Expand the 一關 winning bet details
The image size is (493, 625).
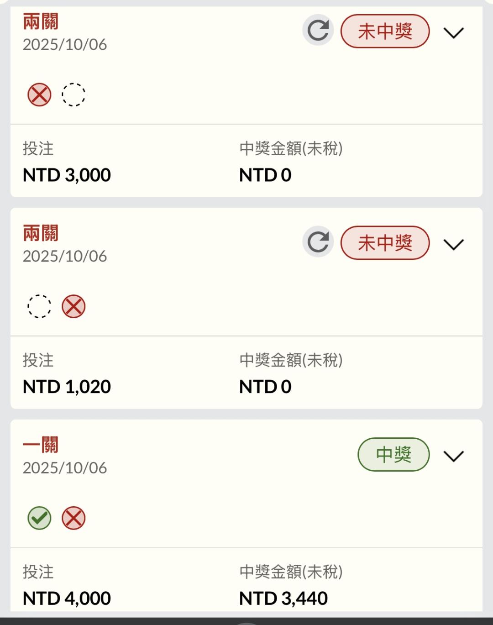[x=453, y=456]
